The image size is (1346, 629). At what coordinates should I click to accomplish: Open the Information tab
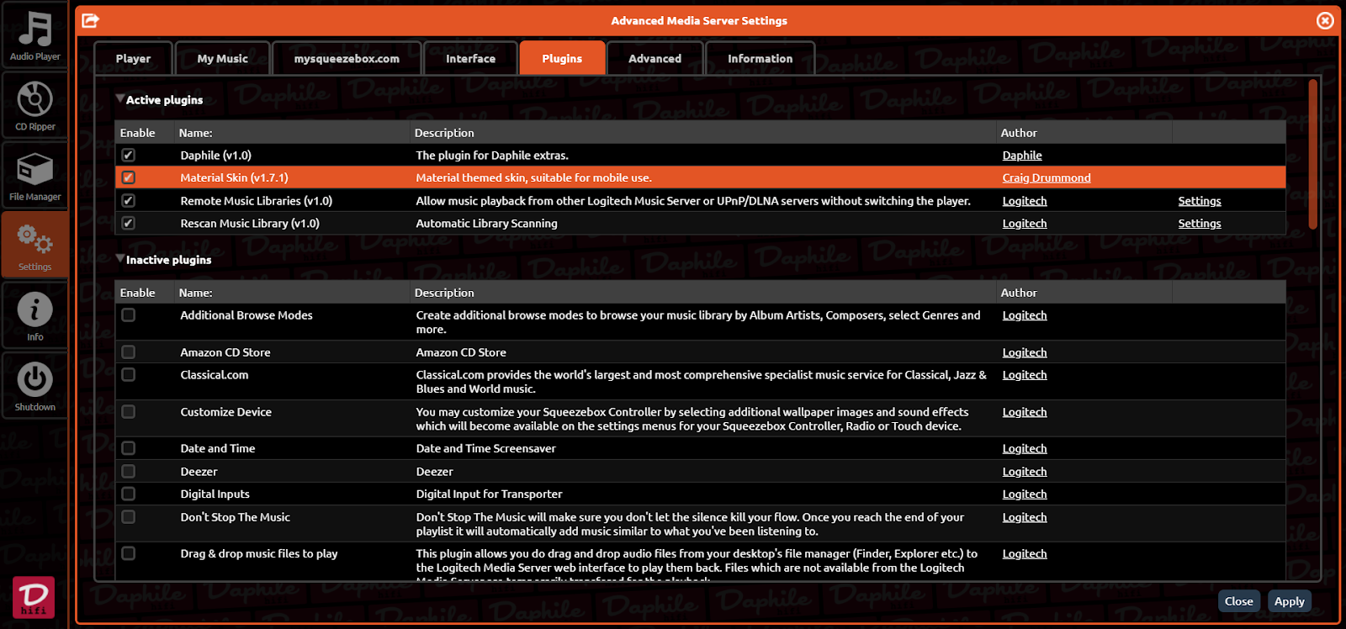pyautogui.click(x=760, y=58)
